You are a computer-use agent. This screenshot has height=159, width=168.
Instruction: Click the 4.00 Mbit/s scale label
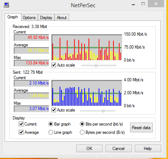coord(134,80)
